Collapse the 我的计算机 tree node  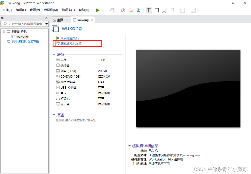(4, 32)
